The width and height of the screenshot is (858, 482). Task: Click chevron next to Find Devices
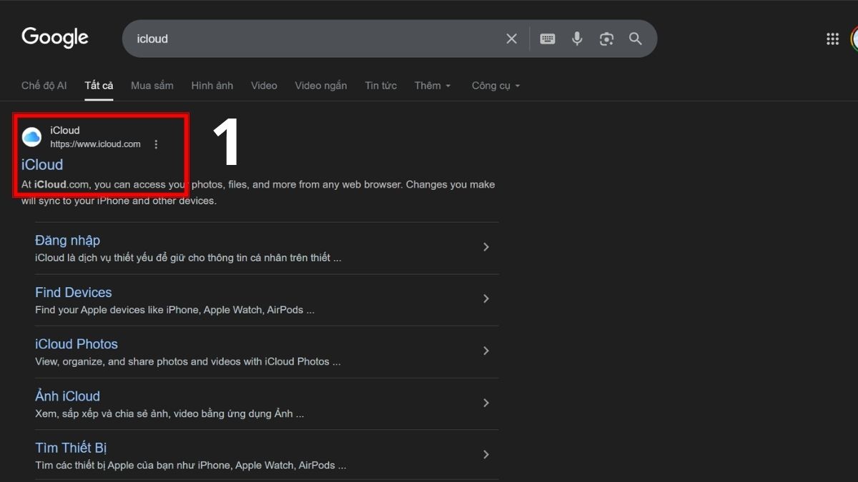(485, 298)
